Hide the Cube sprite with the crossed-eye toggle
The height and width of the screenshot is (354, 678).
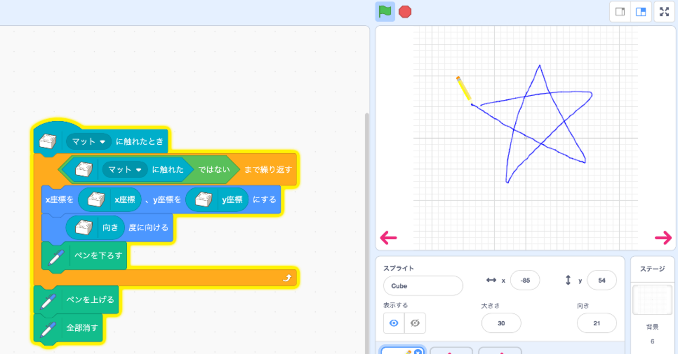[415, 323]
